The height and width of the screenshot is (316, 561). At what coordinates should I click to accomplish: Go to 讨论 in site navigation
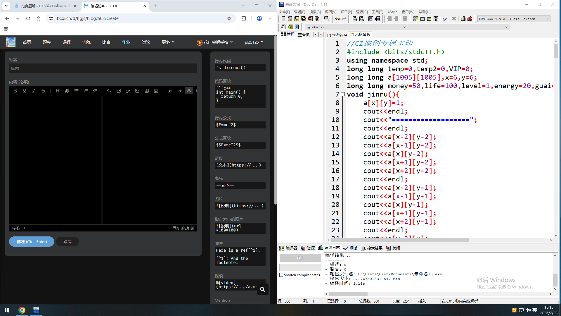(146, 42)
